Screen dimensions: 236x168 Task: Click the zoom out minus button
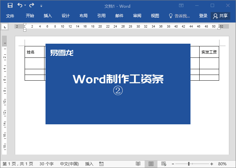[x=173, y=164]
